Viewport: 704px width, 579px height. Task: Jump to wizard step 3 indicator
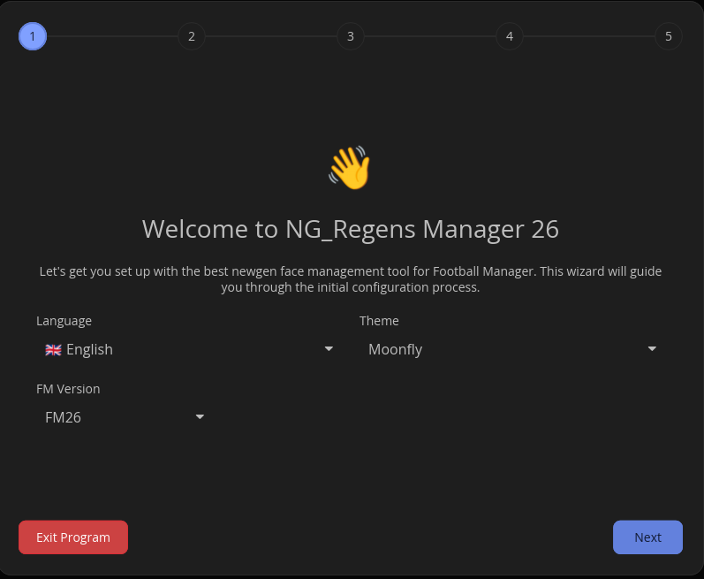pos(351,36)
